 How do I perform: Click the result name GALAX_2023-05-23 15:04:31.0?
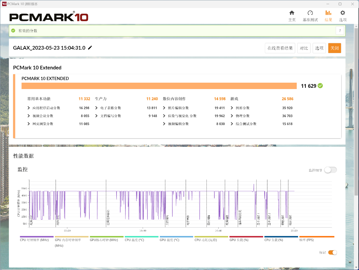coord(49,48)
